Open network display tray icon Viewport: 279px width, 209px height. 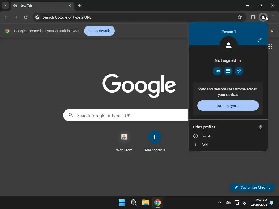pos(237,202)
